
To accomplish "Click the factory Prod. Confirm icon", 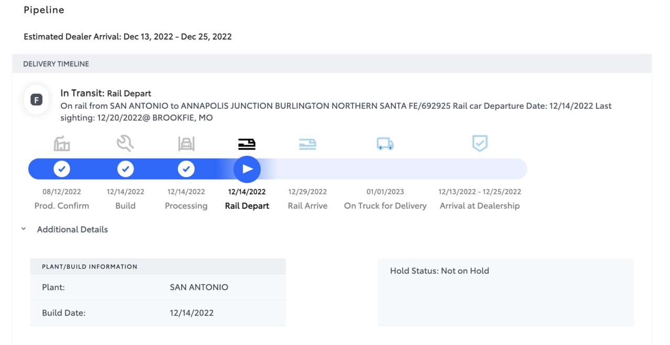I will [62, 143].
